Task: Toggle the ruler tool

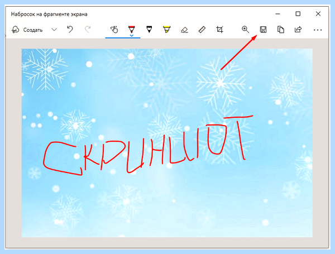Action: pos(202,30)
